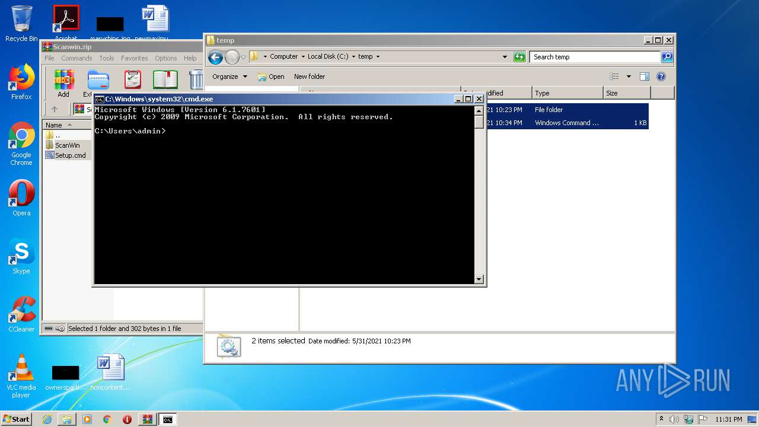Click the Open button in Explorer toolbar

[271, 77]
